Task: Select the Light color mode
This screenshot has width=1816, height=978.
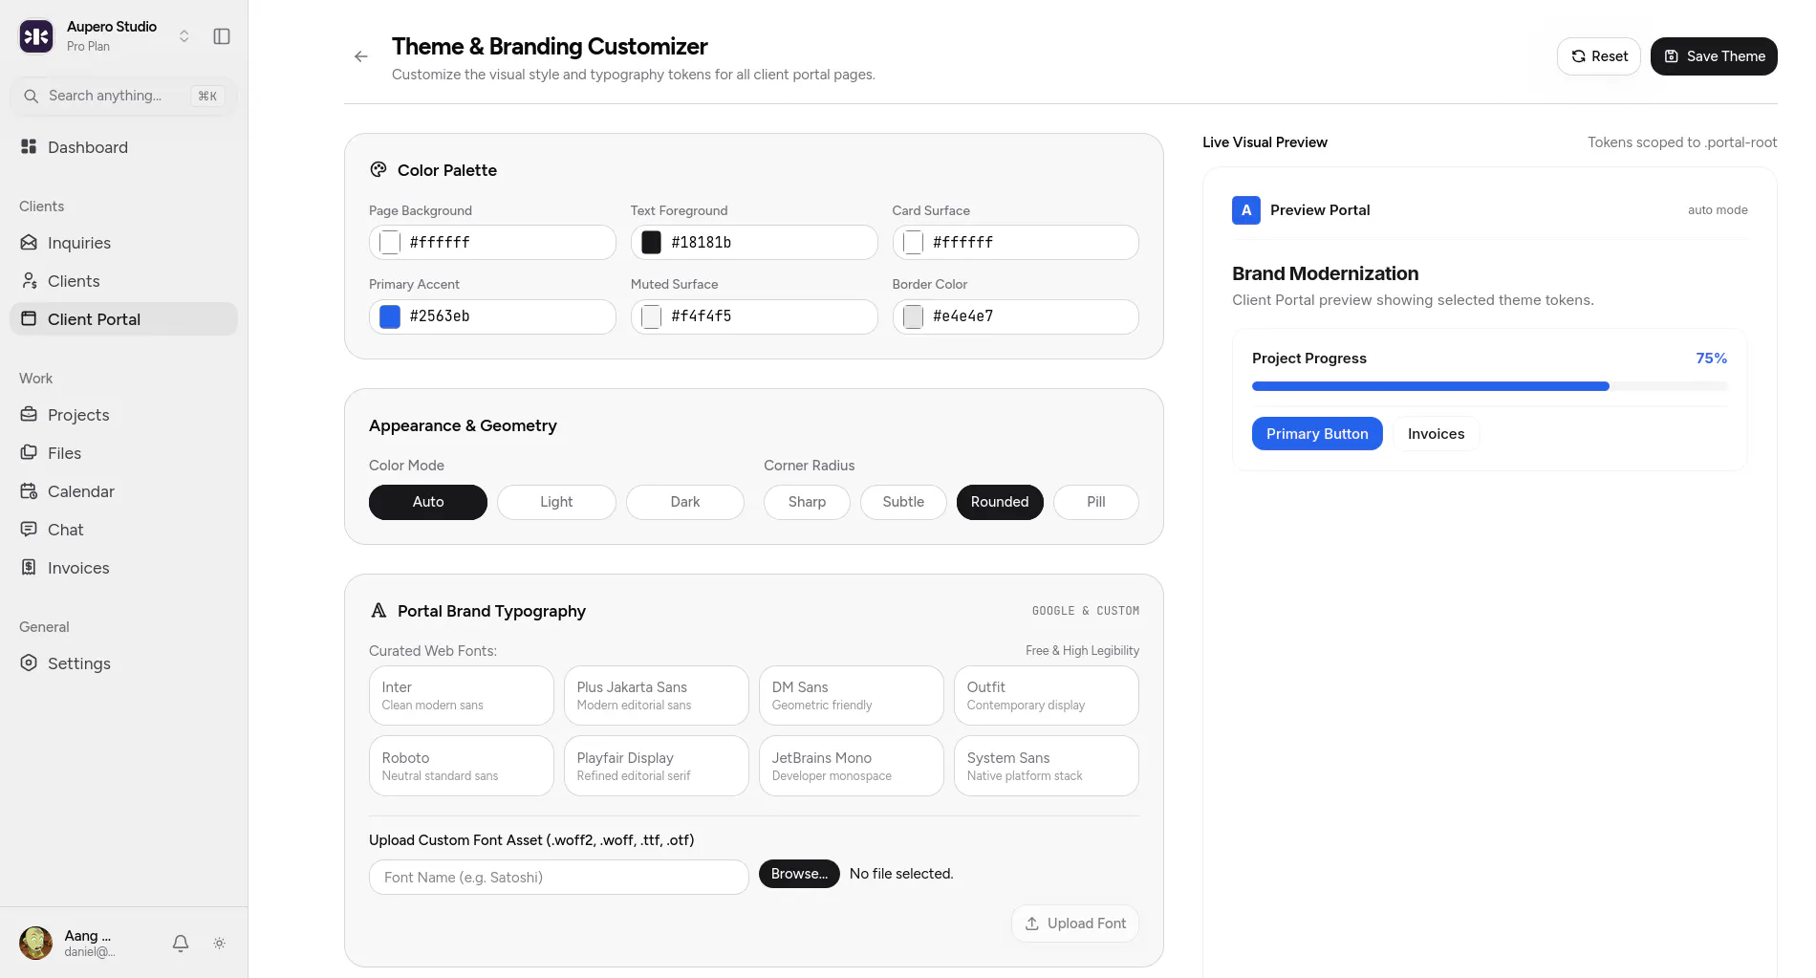Action: click(x=556, y=502)
